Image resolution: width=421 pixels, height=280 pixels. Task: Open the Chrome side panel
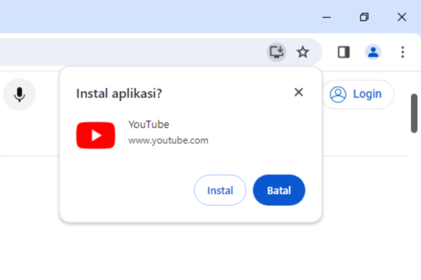point(344,52)
